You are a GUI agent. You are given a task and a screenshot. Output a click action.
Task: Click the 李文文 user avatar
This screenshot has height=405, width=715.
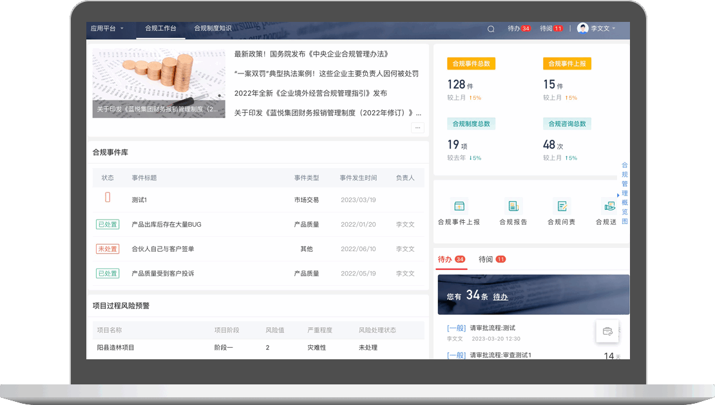(583, 28)
